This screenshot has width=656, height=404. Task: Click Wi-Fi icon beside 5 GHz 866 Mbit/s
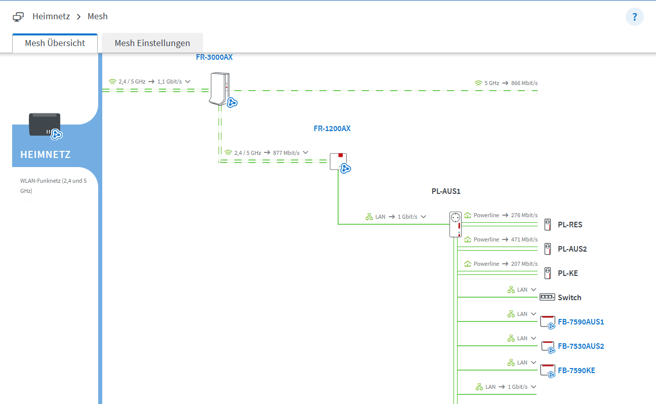[x=478, y=83]
